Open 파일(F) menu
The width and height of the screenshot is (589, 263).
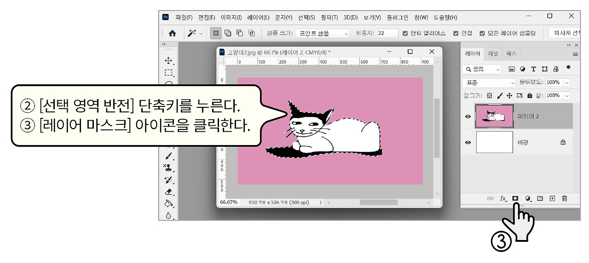coord(184,18)
